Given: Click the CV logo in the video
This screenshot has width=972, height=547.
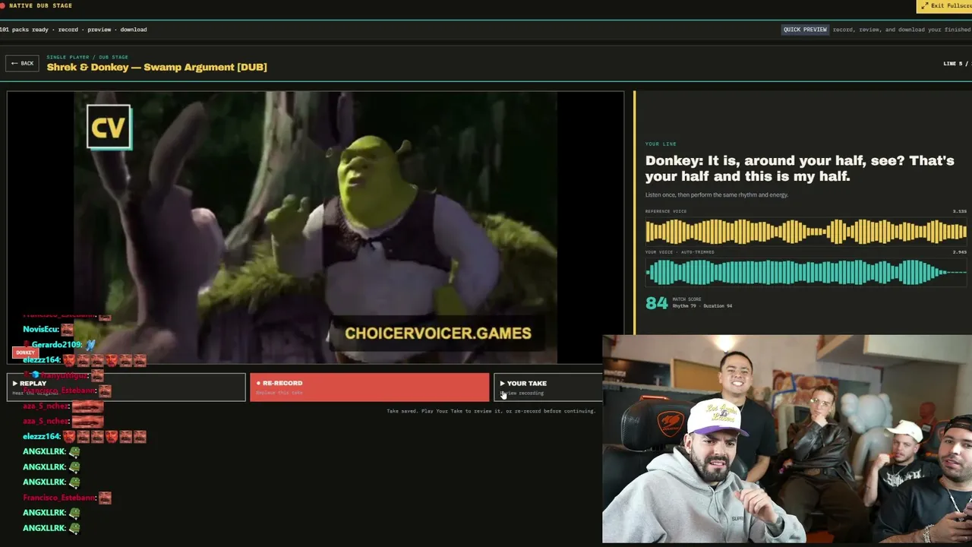Looking at the screenshot, I should 109,127.
